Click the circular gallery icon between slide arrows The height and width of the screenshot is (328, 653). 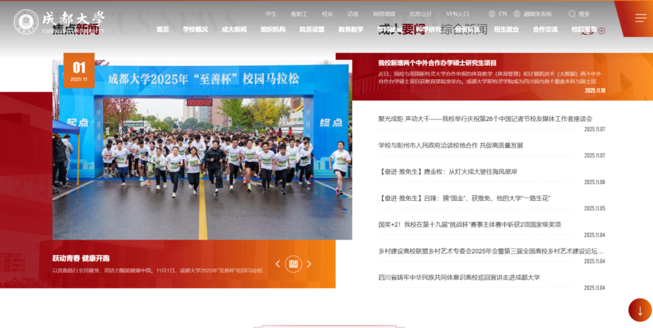pyautogui.click(x=294, y=264)
